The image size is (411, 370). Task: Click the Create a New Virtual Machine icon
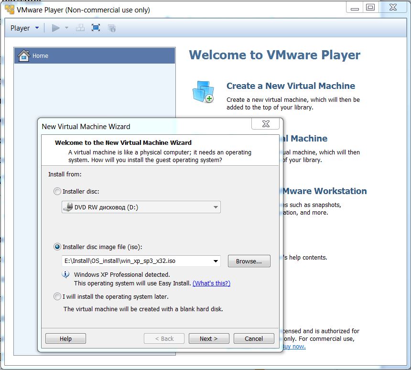point(203,92)
